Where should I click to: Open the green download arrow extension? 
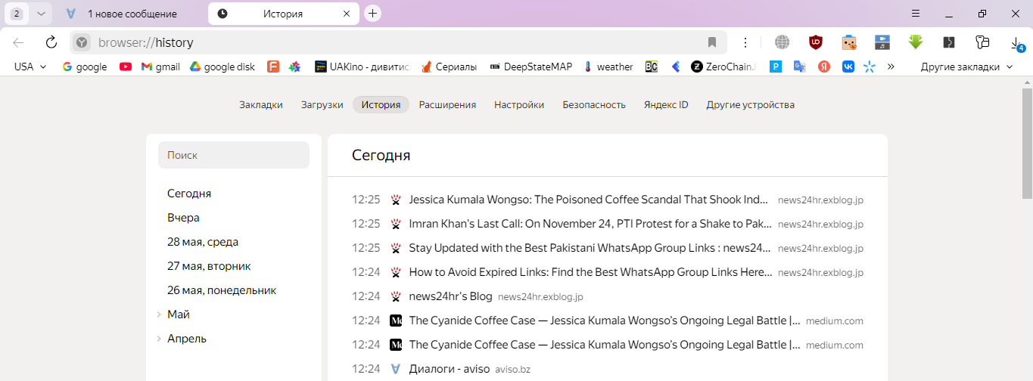[x=916, y=42]
